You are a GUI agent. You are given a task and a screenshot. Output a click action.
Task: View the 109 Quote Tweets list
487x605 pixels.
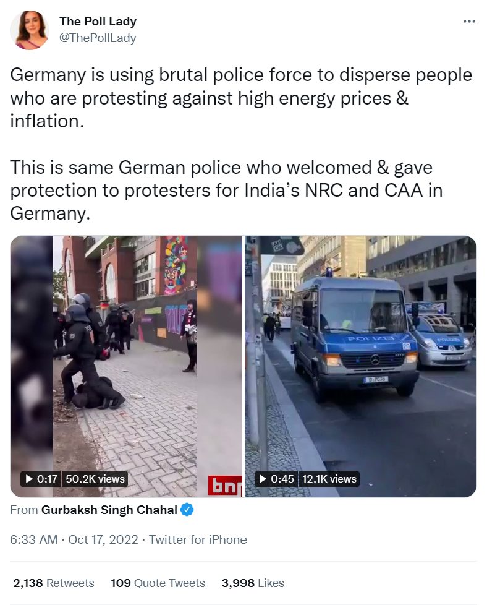click(x=158, y=583)
